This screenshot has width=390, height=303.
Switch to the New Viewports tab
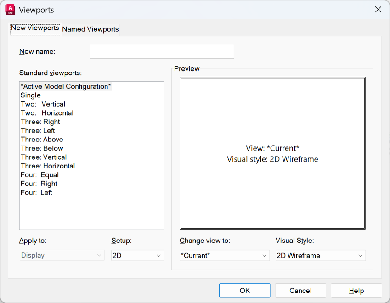pyautogui.click(x=35, y=29)
